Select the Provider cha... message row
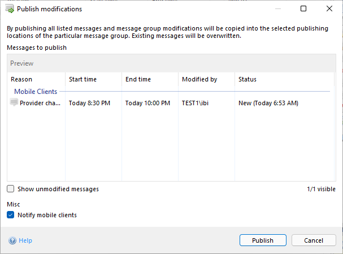This screenshot has height=254, width=343. click(41, 103)
